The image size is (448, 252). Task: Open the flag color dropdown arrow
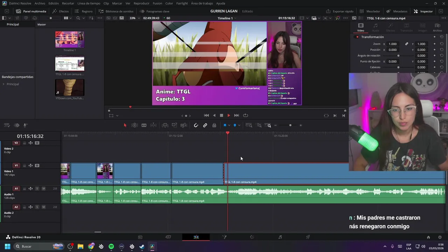click(229, 125)
